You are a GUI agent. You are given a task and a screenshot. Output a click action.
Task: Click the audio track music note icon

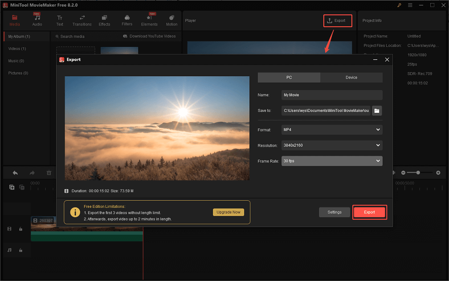pos(9,250)
